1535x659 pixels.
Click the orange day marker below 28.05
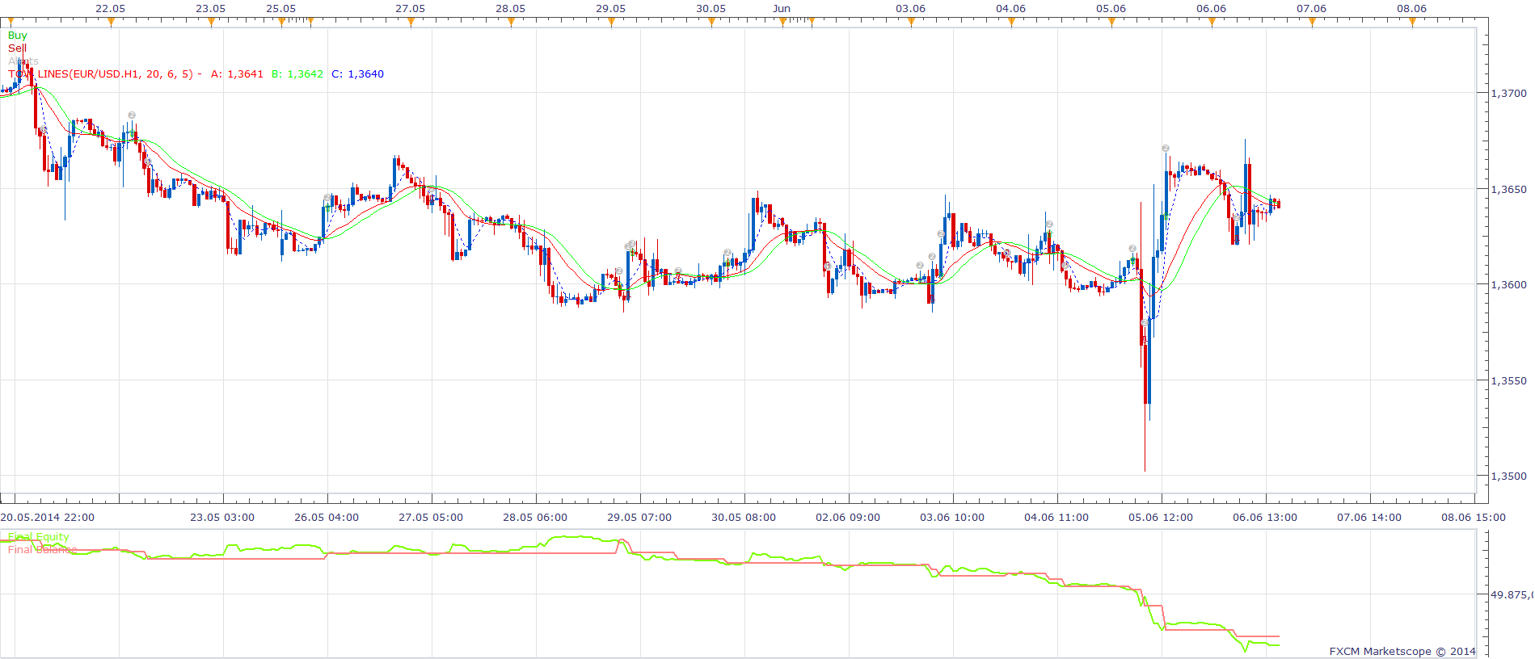pyautogui.click(x=511, y=23)
